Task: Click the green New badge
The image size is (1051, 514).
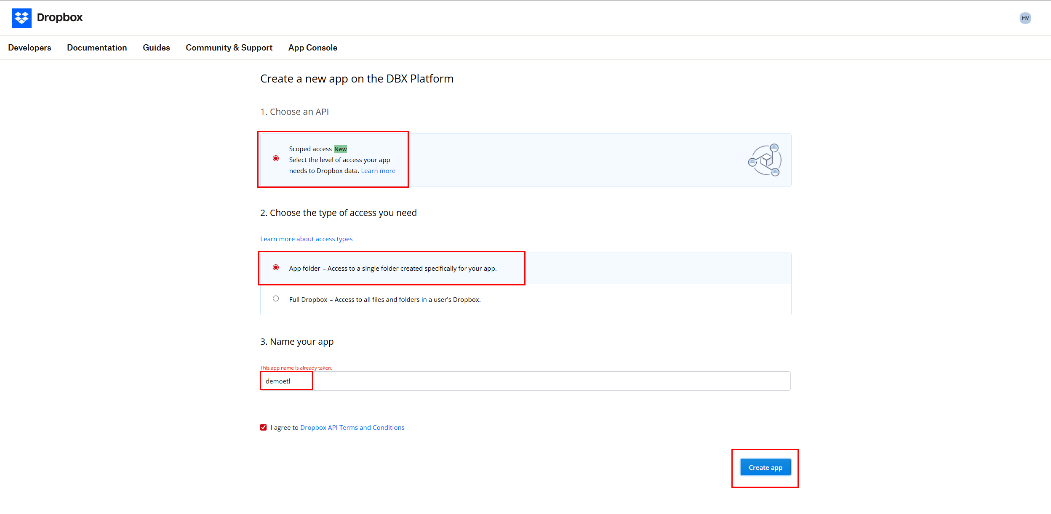Action: click(340, 149)
